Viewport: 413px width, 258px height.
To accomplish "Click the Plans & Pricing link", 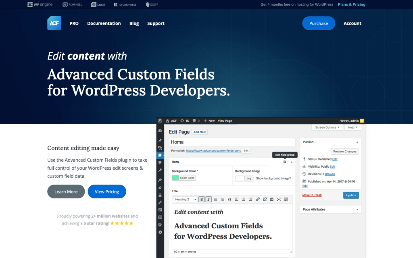I will pyautogui.click(x=352, y=4).
